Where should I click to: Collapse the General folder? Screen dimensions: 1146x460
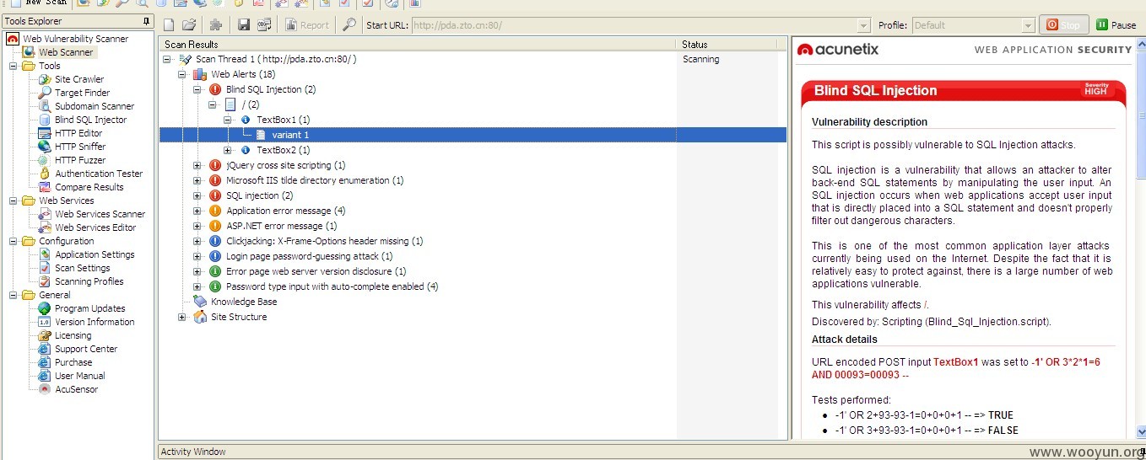click(x=13, y=295)
